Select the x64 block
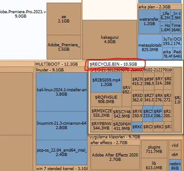This screenshot has width=184, height=171. tap(175, 155)
